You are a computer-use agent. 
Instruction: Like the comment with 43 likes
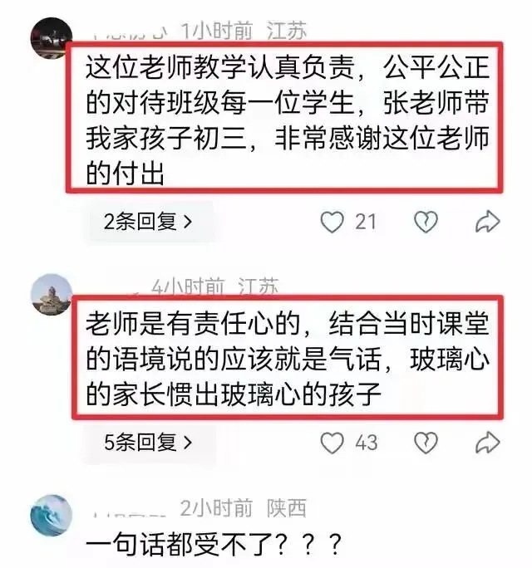coord(332,443)
